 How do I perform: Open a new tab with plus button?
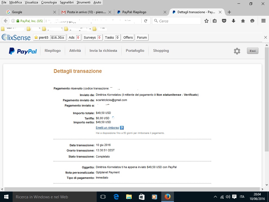click(229, 12)
